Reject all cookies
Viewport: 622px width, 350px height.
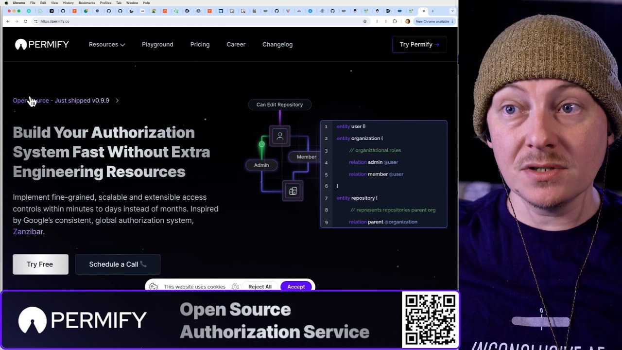tap(260, 287)
